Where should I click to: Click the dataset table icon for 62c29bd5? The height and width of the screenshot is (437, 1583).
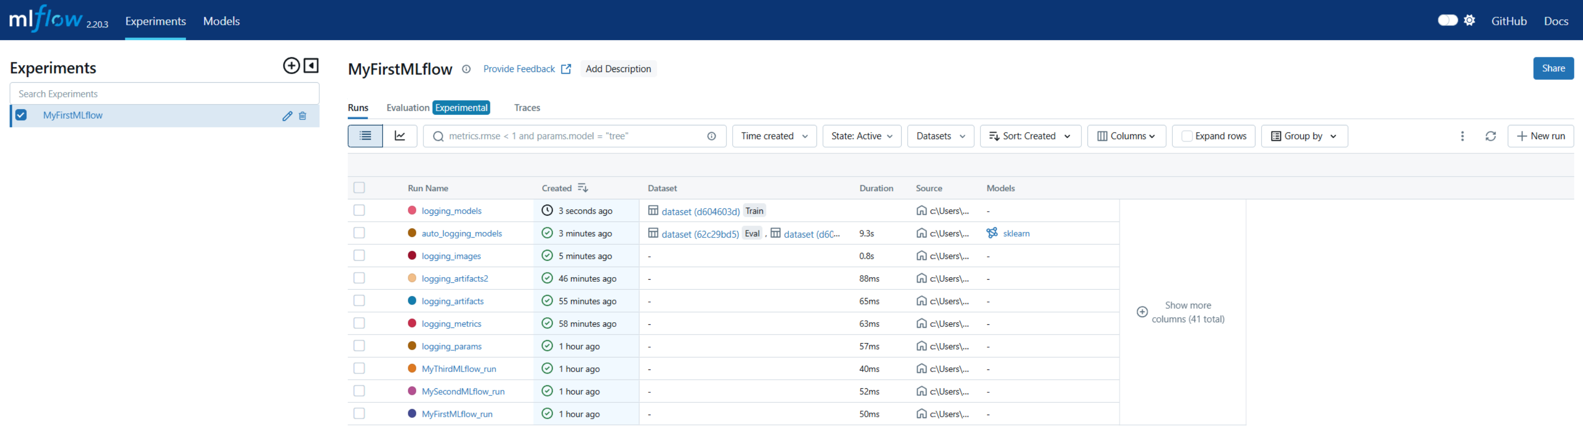pyautogui.click(x=653, y=233)
